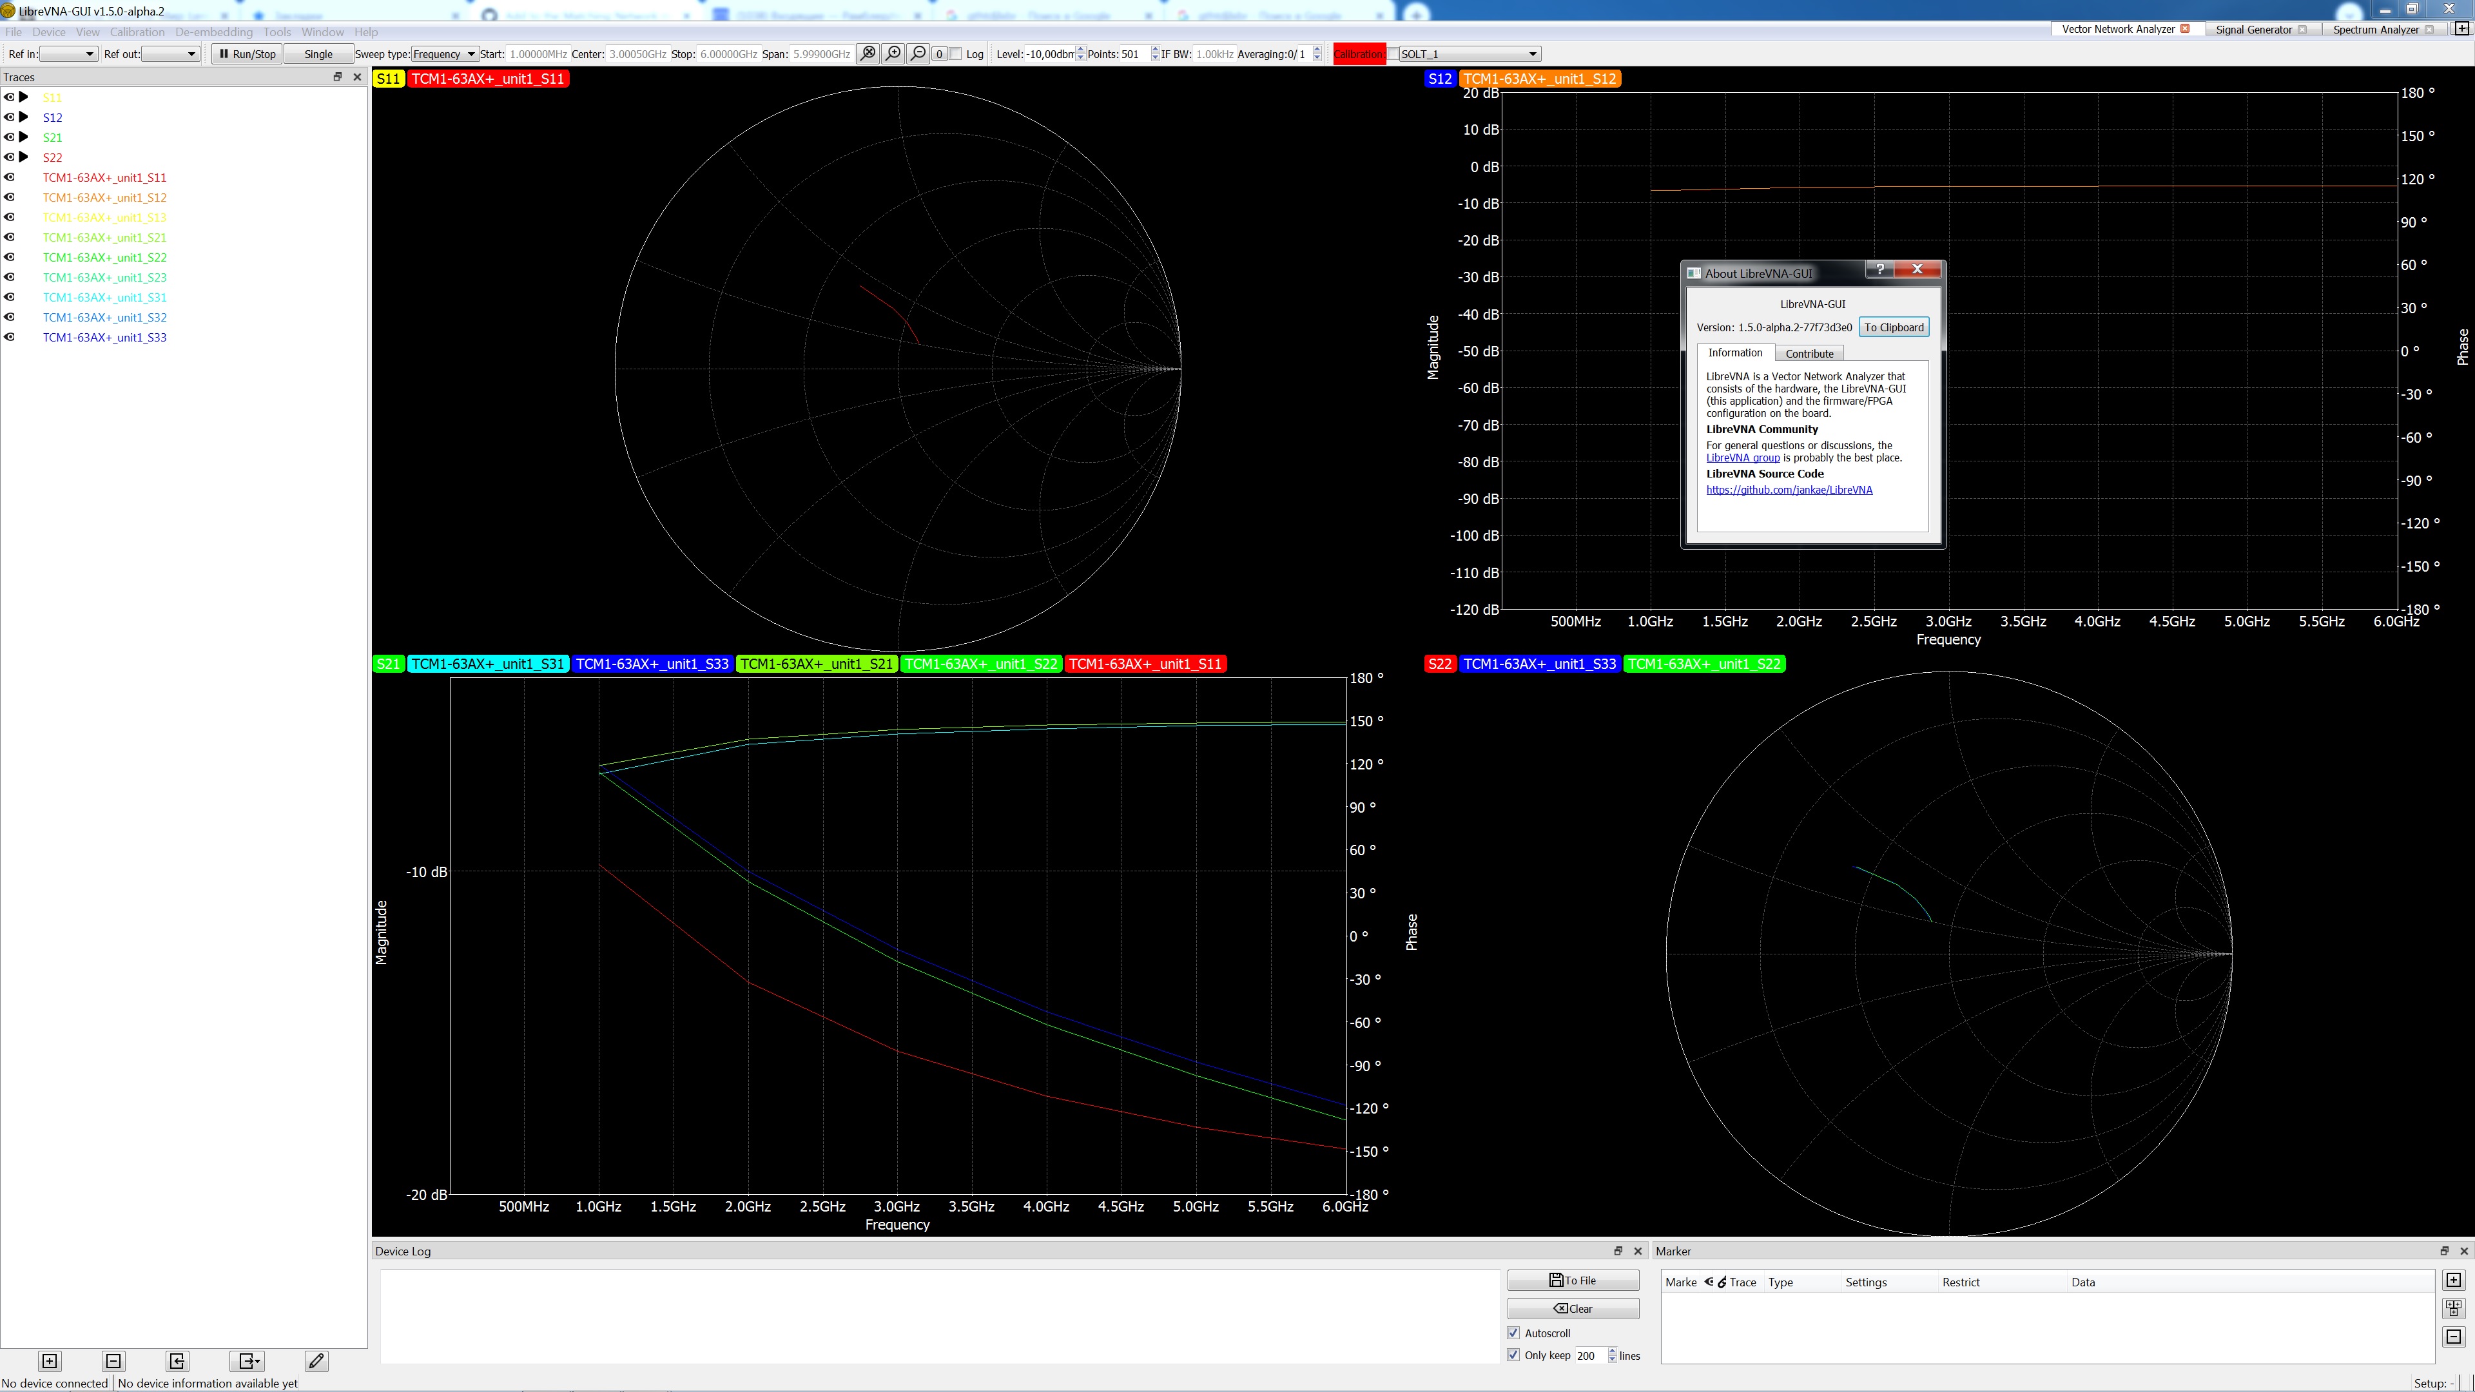
Task: Open the Calibration menu
Action: (137, 32)
